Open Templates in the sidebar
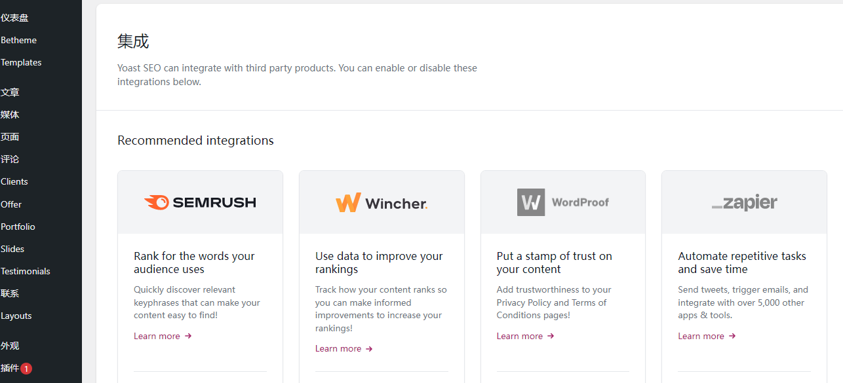Viewport: 843px width, 383px height. pos(21,62)
